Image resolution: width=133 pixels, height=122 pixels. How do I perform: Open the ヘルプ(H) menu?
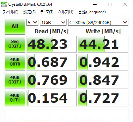click(x=66, y=12)
